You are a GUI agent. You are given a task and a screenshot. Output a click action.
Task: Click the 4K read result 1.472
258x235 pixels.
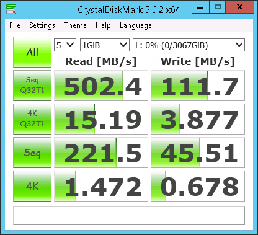pyautogui.click(x=101, y=186)
